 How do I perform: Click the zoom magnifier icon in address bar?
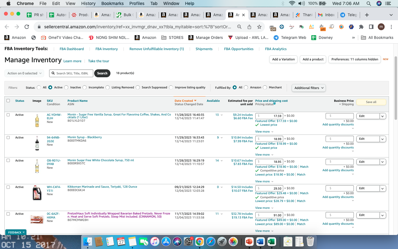239,27
